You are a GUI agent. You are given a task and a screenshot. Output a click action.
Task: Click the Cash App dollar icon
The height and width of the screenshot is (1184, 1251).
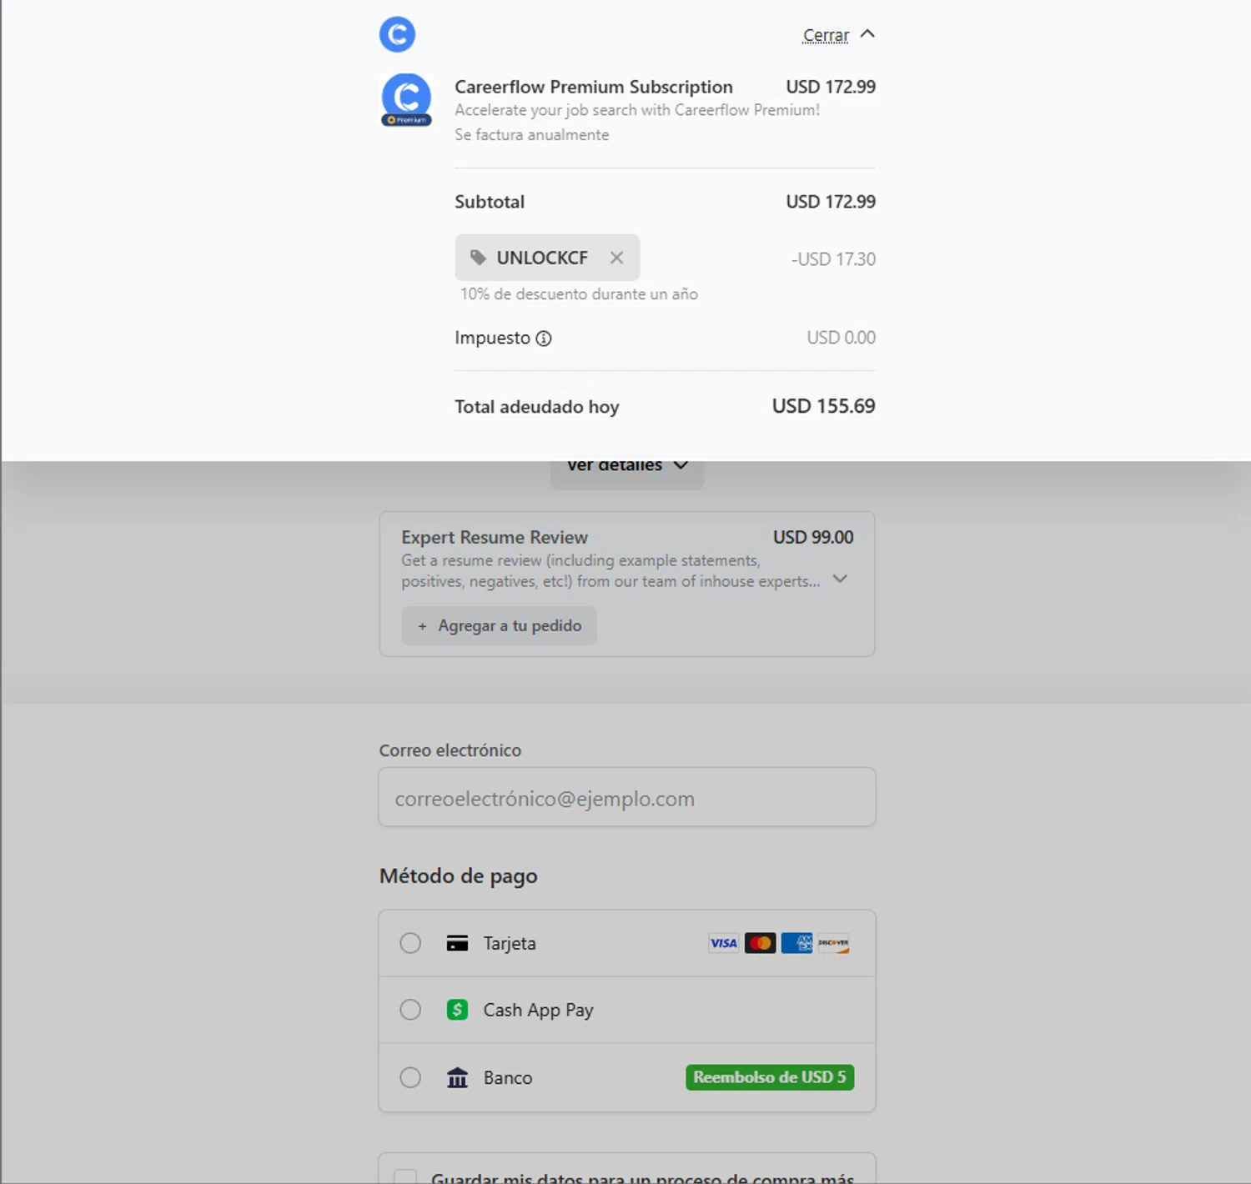(457, 1010)
